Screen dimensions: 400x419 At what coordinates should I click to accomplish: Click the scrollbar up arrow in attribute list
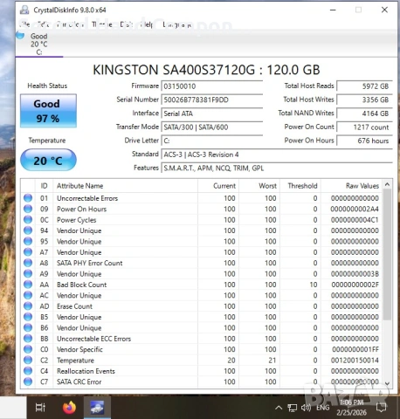tap(387, 184)
